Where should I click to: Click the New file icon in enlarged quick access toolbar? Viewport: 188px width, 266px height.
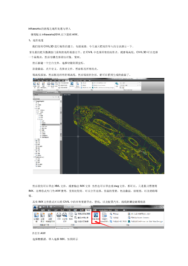point(40,207)
